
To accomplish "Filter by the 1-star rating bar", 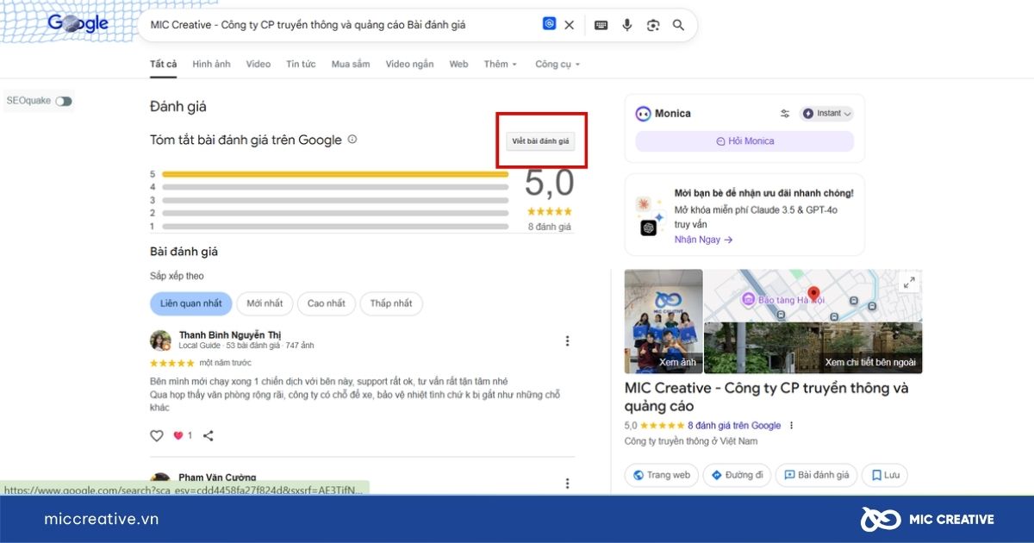I will 334,227.
